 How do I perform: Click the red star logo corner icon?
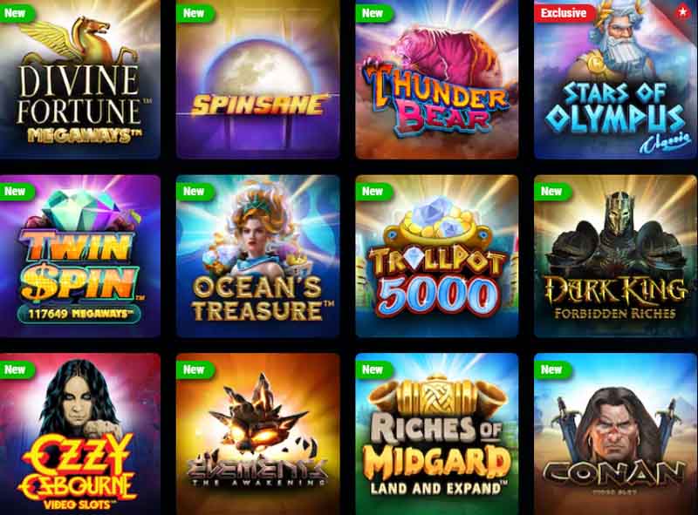pos(682,13)
